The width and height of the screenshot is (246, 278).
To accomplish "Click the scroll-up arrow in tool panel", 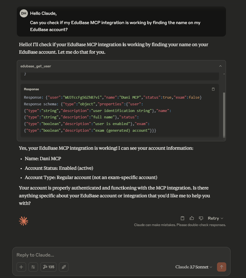I will point(224,74).
